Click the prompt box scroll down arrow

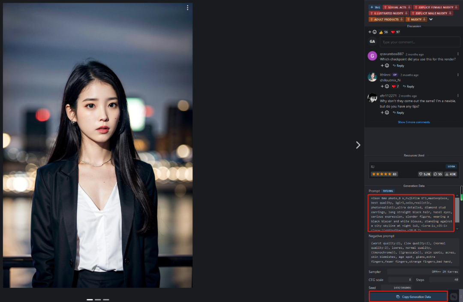point(457,228)
